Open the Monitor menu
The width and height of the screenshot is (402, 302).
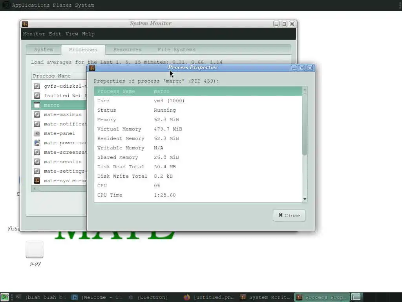click(x=34, y=34)
